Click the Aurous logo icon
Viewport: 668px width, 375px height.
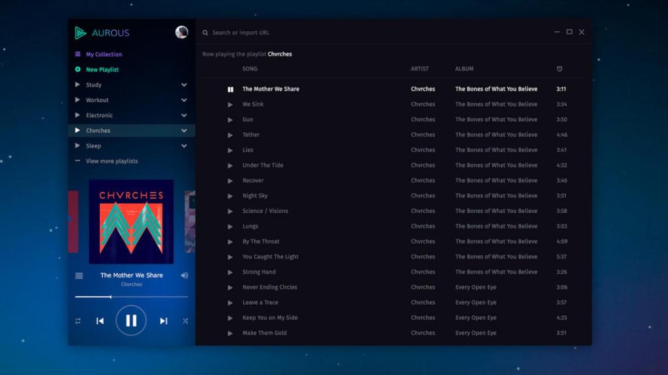(x=80, y=33)
